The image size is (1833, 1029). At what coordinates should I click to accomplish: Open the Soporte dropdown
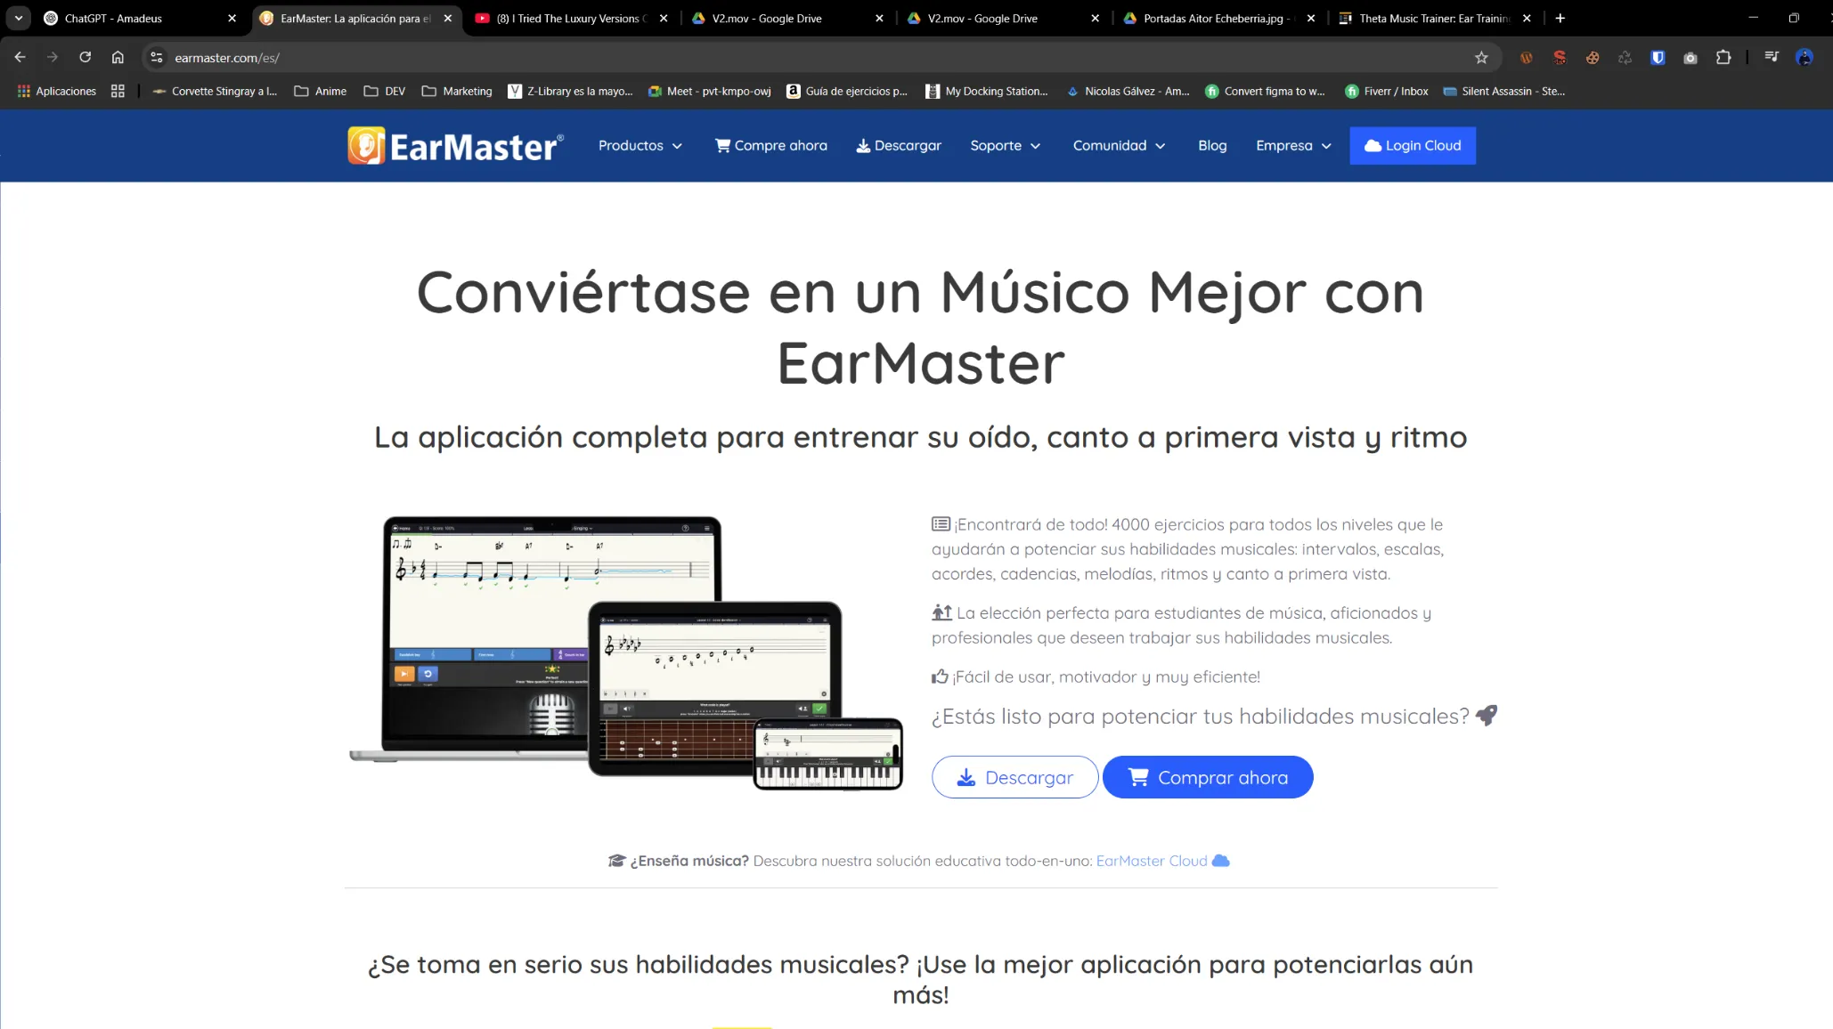1005,145
